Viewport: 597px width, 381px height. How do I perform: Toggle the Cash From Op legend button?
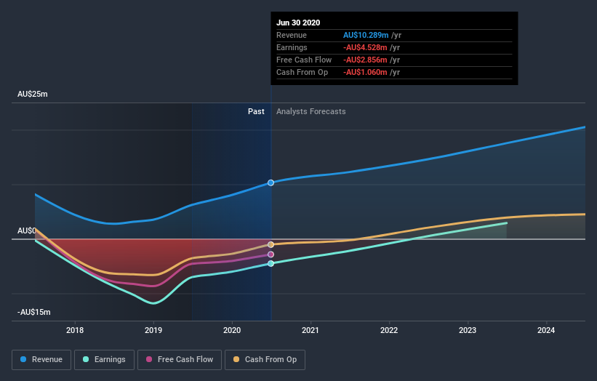(x=265, y=360)
